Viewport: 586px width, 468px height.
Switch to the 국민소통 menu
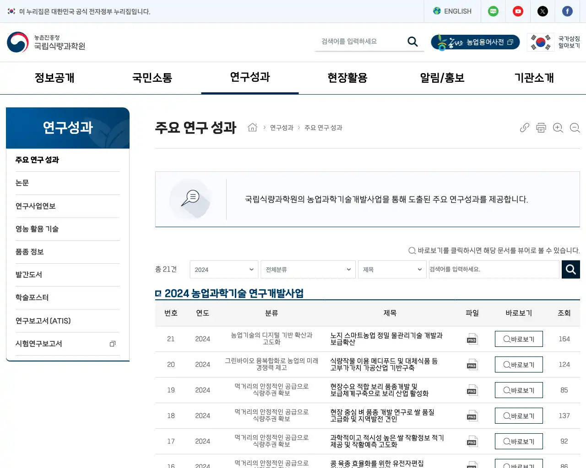(152, 78)
